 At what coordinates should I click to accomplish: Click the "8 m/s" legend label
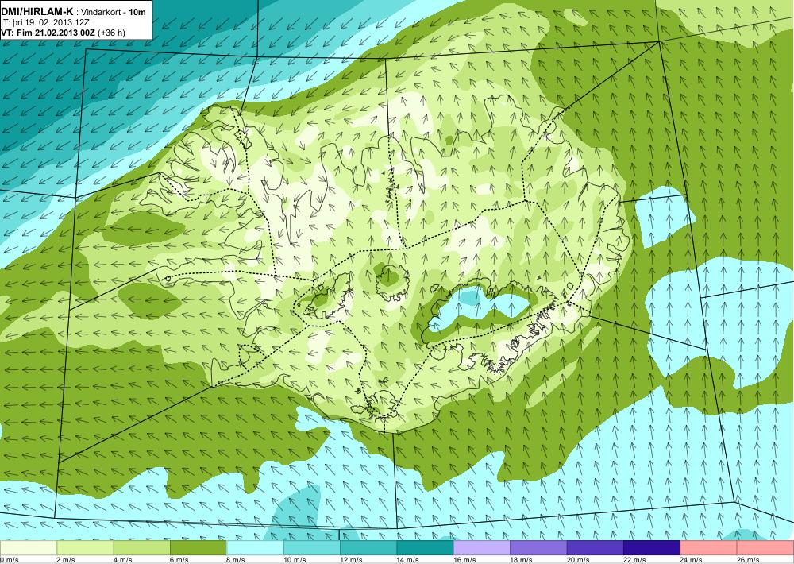point(236,559)
